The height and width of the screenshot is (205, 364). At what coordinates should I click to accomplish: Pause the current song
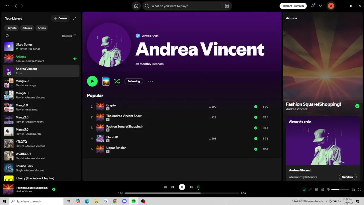(182, 187)
